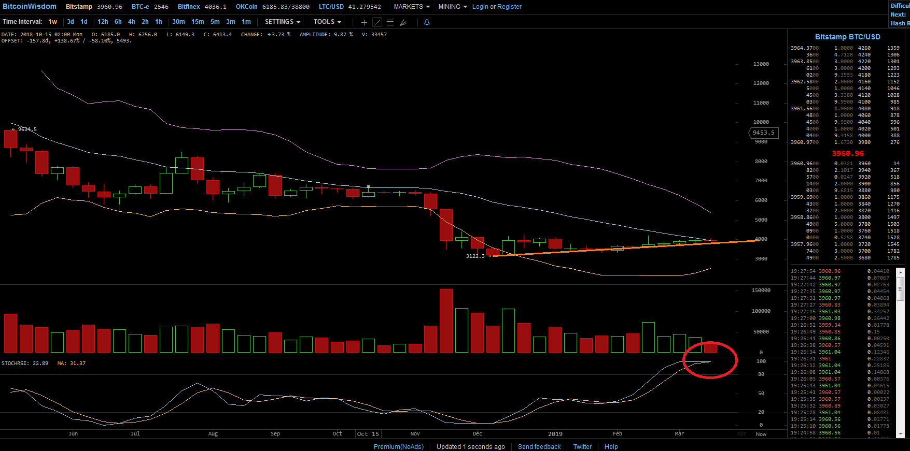
Task: Expand the TOOLS dropdown
Action: tap(327, 22)
